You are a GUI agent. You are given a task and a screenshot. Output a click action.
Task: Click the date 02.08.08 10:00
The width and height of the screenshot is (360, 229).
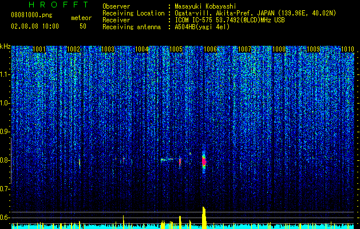(35, 26)
